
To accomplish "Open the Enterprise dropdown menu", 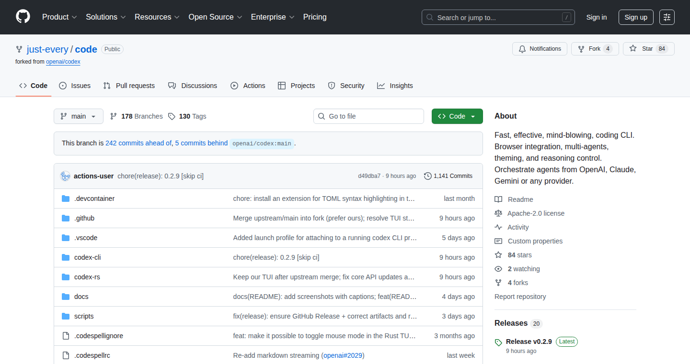I will [273, 17].
